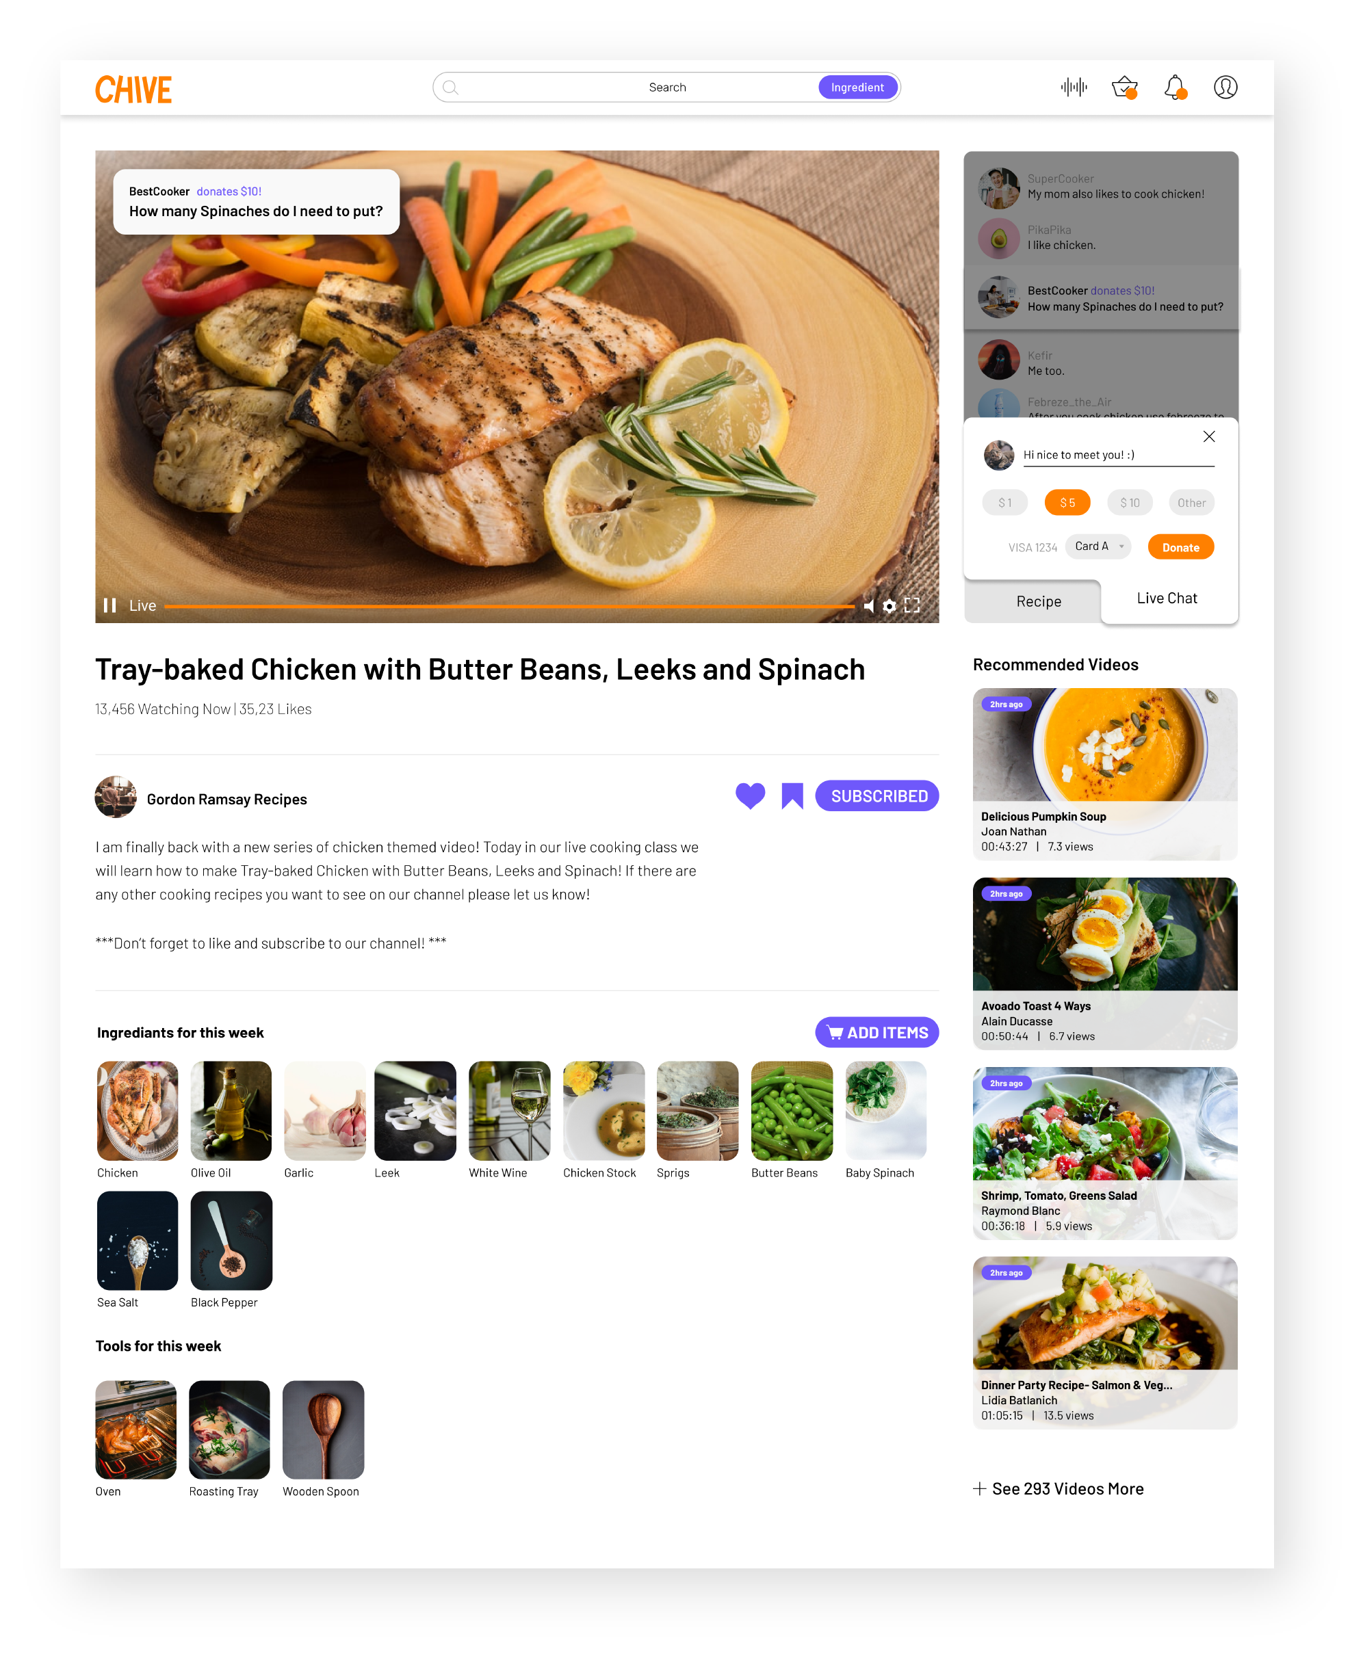Open the notifications bell
Viewport: 1363px width, 1658px height.
pyautogui.click(x=1175, y=87)
